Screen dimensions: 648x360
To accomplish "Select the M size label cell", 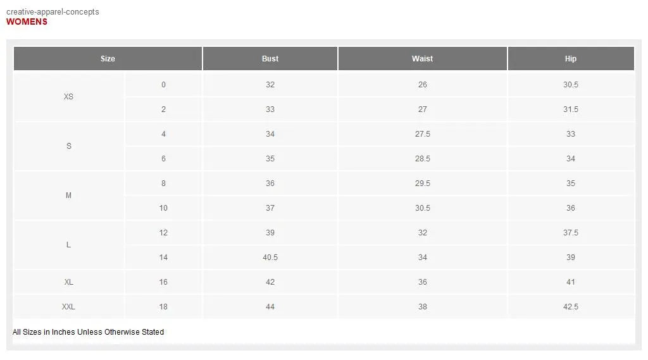I will point(68,196).
